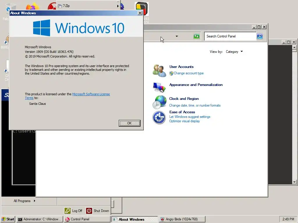Viewport: 298px width, 223px height.
Task: Open Change account type link
Action: (x=189, y=73)
